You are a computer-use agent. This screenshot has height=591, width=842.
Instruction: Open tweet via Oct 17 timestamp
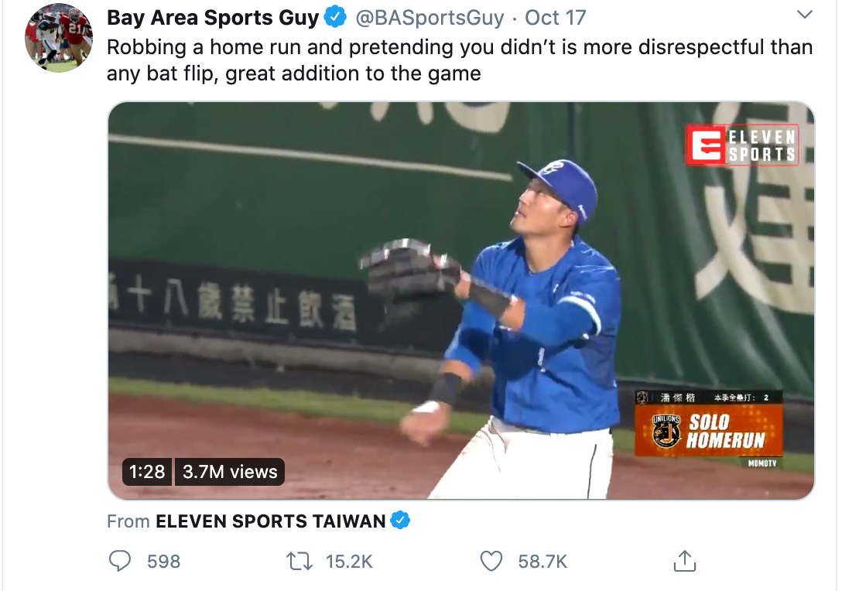555,18
